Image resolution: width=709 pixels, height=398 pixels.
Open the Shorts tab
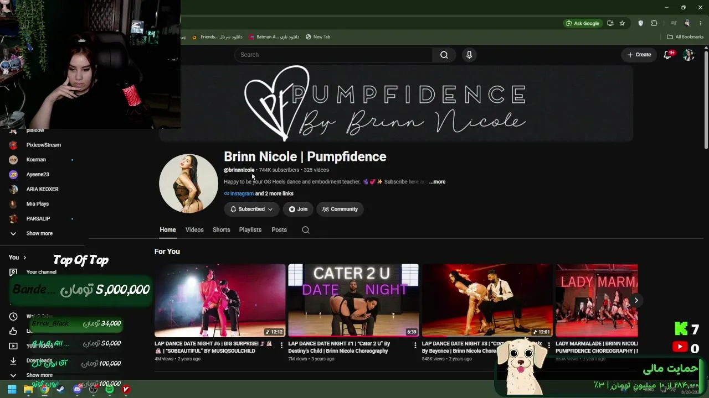[x=222, y=230]
